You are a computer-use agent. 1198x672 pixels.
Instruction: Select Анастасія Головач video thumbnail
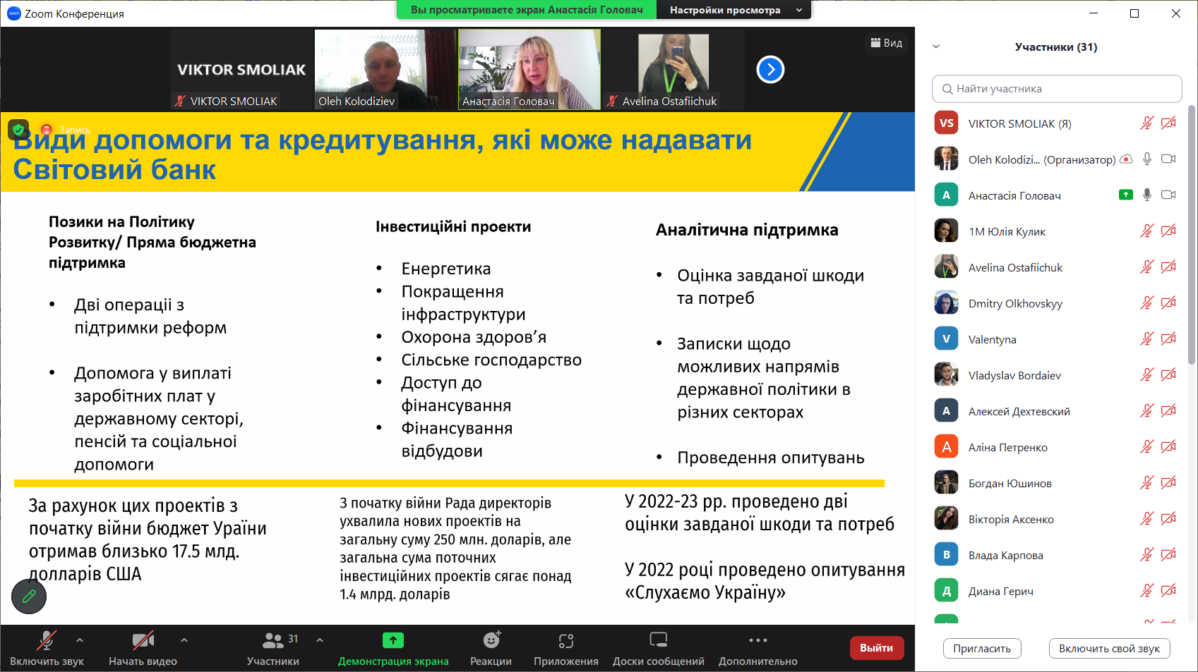pyautogui.click(x=529, y=69)
